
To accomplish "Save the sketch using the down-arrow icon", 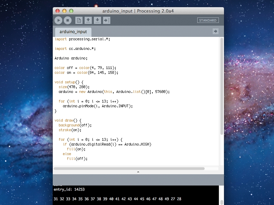I will 97,20.
